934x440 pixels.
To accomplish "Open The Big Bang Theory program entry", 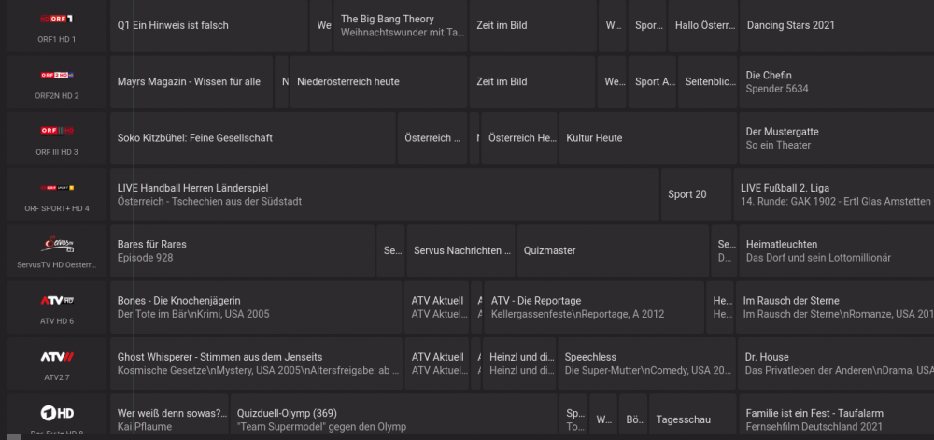I will (x=401, y=25).
